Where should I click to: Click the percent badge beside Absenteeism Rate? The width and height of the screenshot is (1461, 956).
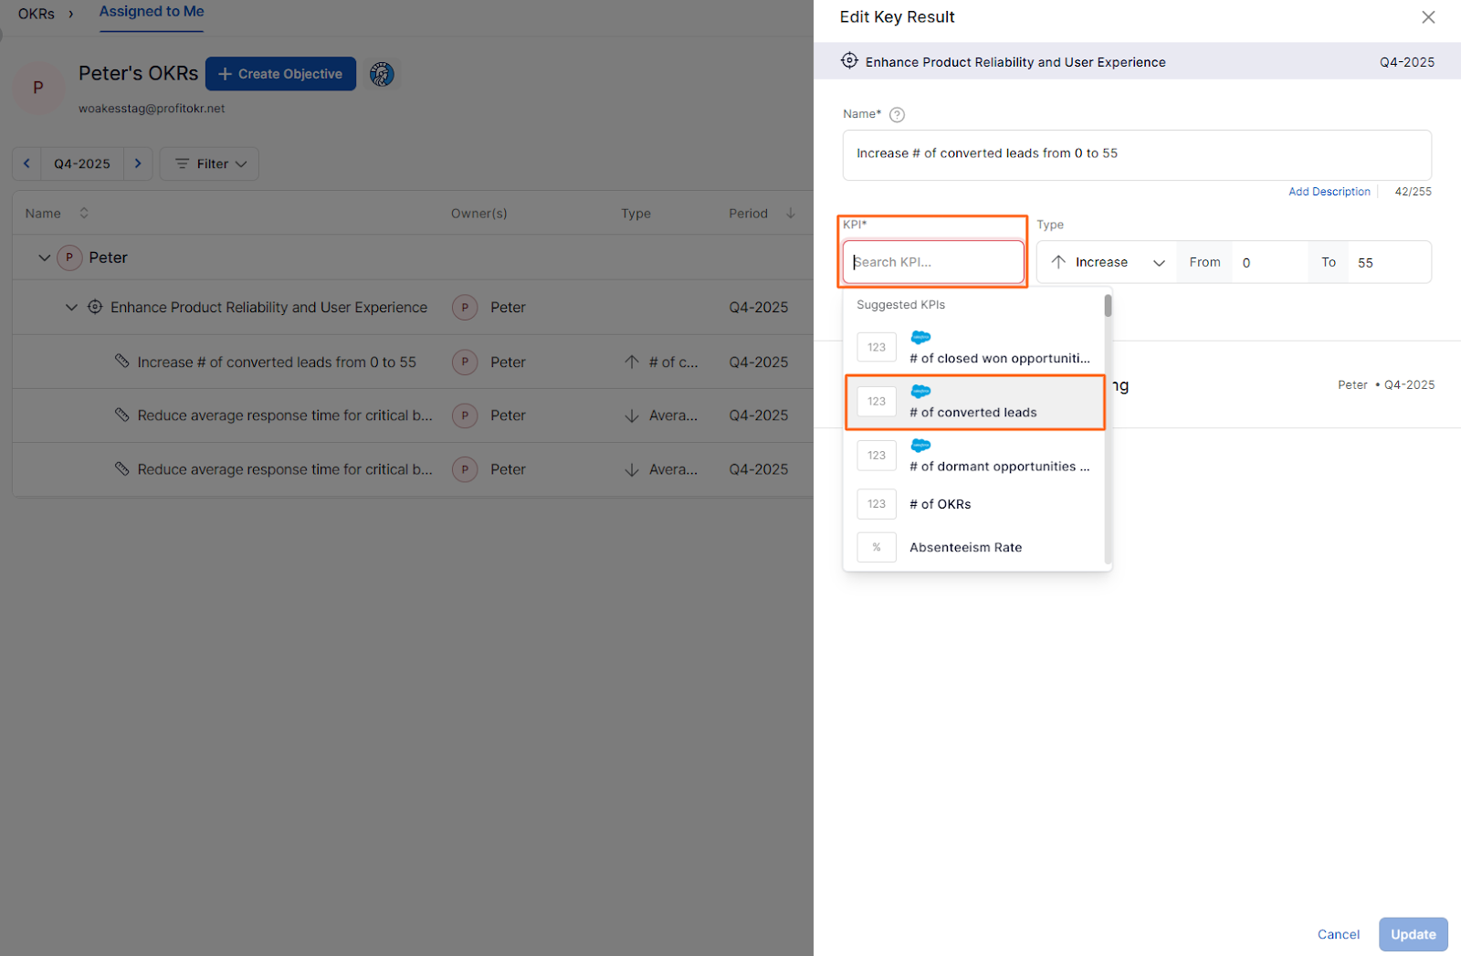pos(877,547)
